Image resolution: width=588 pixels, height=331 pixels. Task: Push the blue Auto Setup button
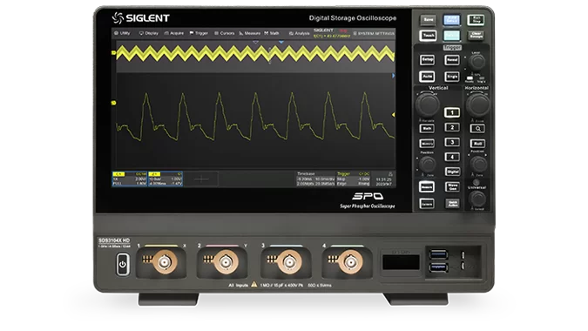[451, 19]
